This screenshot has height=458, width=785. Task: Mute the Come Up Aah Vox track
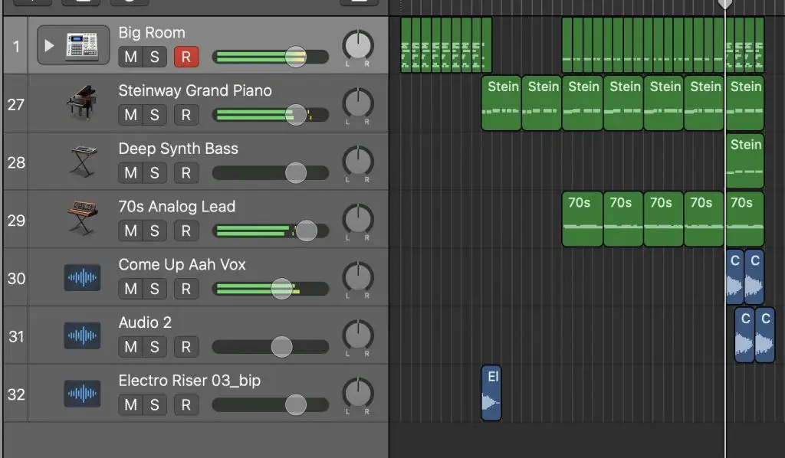[130, 289]
